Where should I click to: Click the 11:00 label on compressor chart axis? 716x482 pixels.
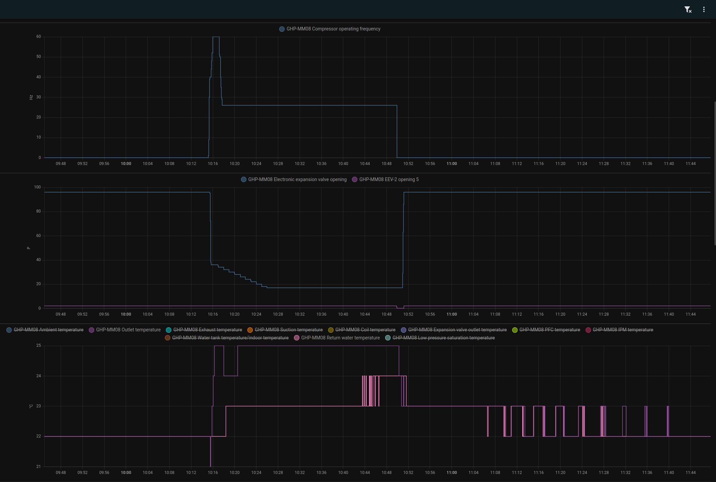tap(452, 164)
